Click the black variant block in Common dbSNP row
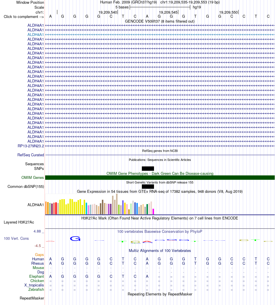This screenshot has height=305, width=275. point(148,186)
